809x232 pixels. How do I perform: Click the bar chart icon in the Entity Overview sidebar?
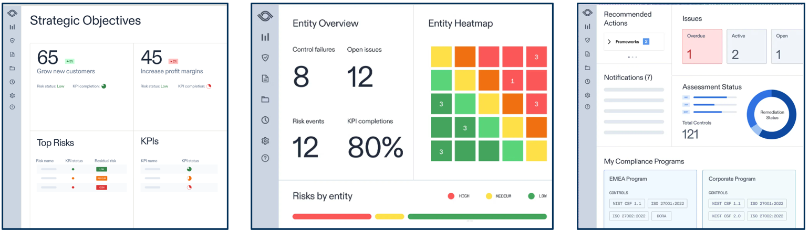pos(265,37)
